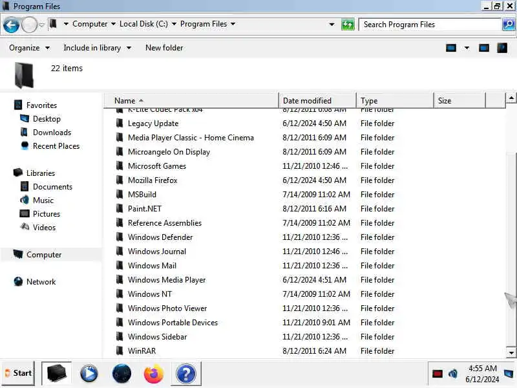The height and width of the screenshot is (388, 517).
Task: Click the Change your view icon
Action: (450, 48)
